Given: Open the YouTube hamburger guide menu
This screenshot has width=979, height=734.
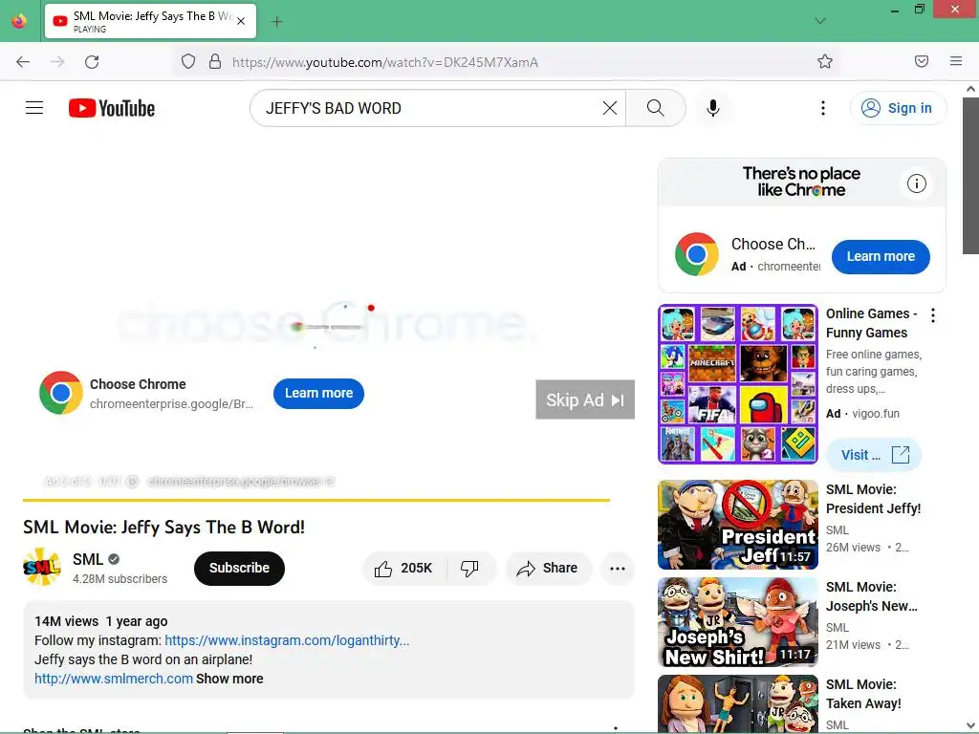Looking at the screenshot, I should [34, 108].
